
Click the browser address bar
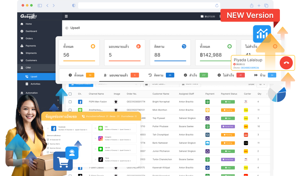[149, 5]
